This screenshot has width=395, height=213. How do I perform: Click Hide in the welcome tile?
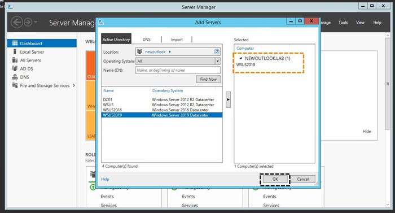pyautogui.click(x=367, y=131)
